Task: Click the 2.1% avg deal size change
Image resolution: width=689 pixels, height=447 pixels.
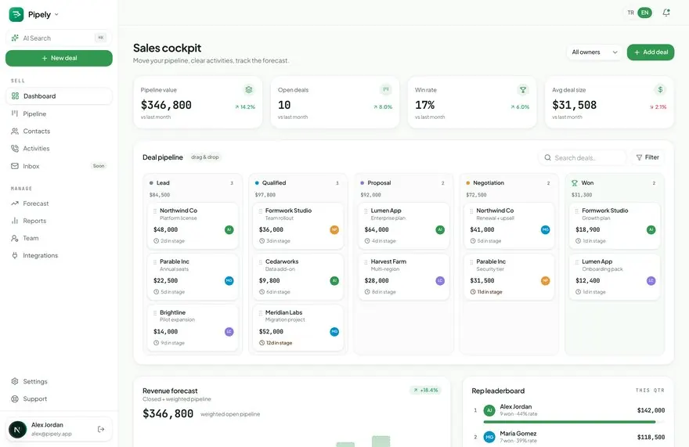Action: [658, 106]
